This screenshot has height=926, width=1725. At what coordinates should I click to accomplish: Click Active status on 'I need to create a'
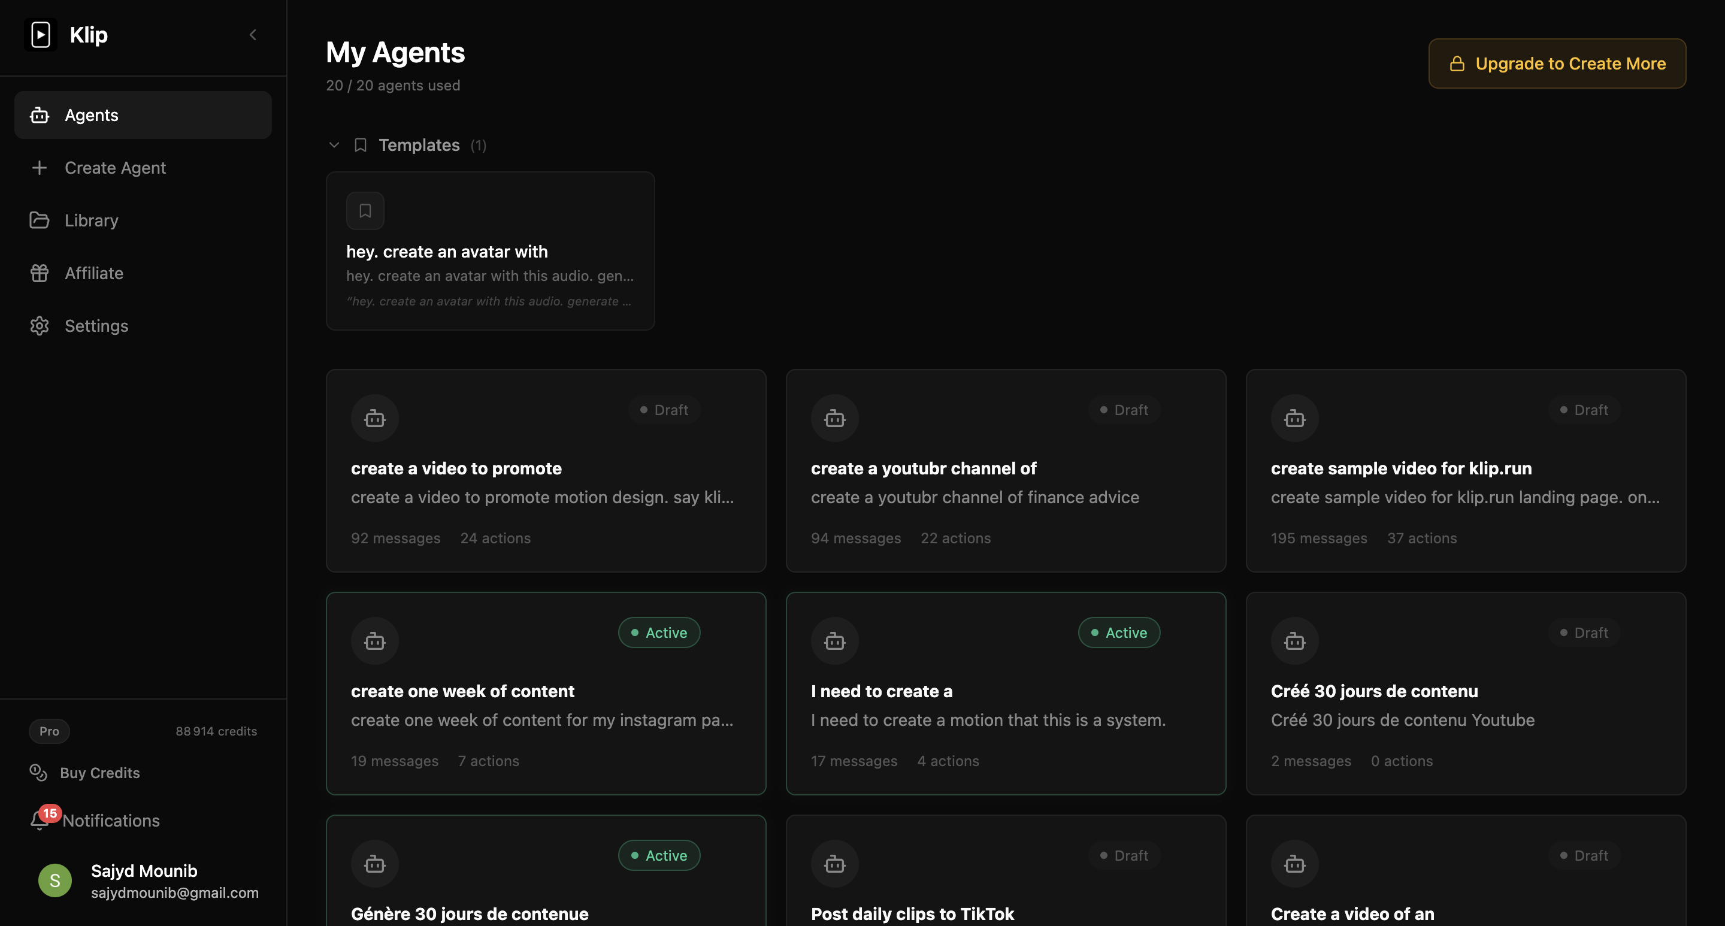1119,633
